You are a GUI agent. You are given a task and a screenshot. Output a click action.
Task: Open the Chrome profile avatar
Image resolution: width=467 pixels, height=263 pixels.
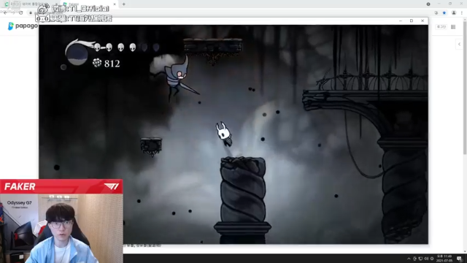click(x=454, y=13)
